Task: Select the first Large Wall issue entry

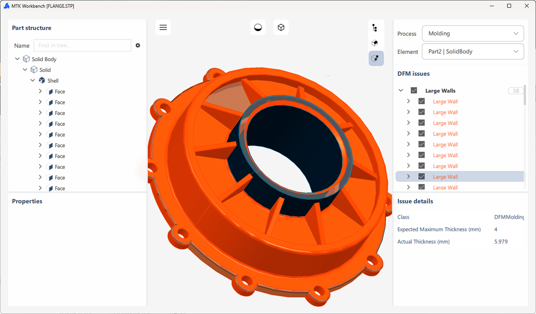Action: [x=445, y=101]
